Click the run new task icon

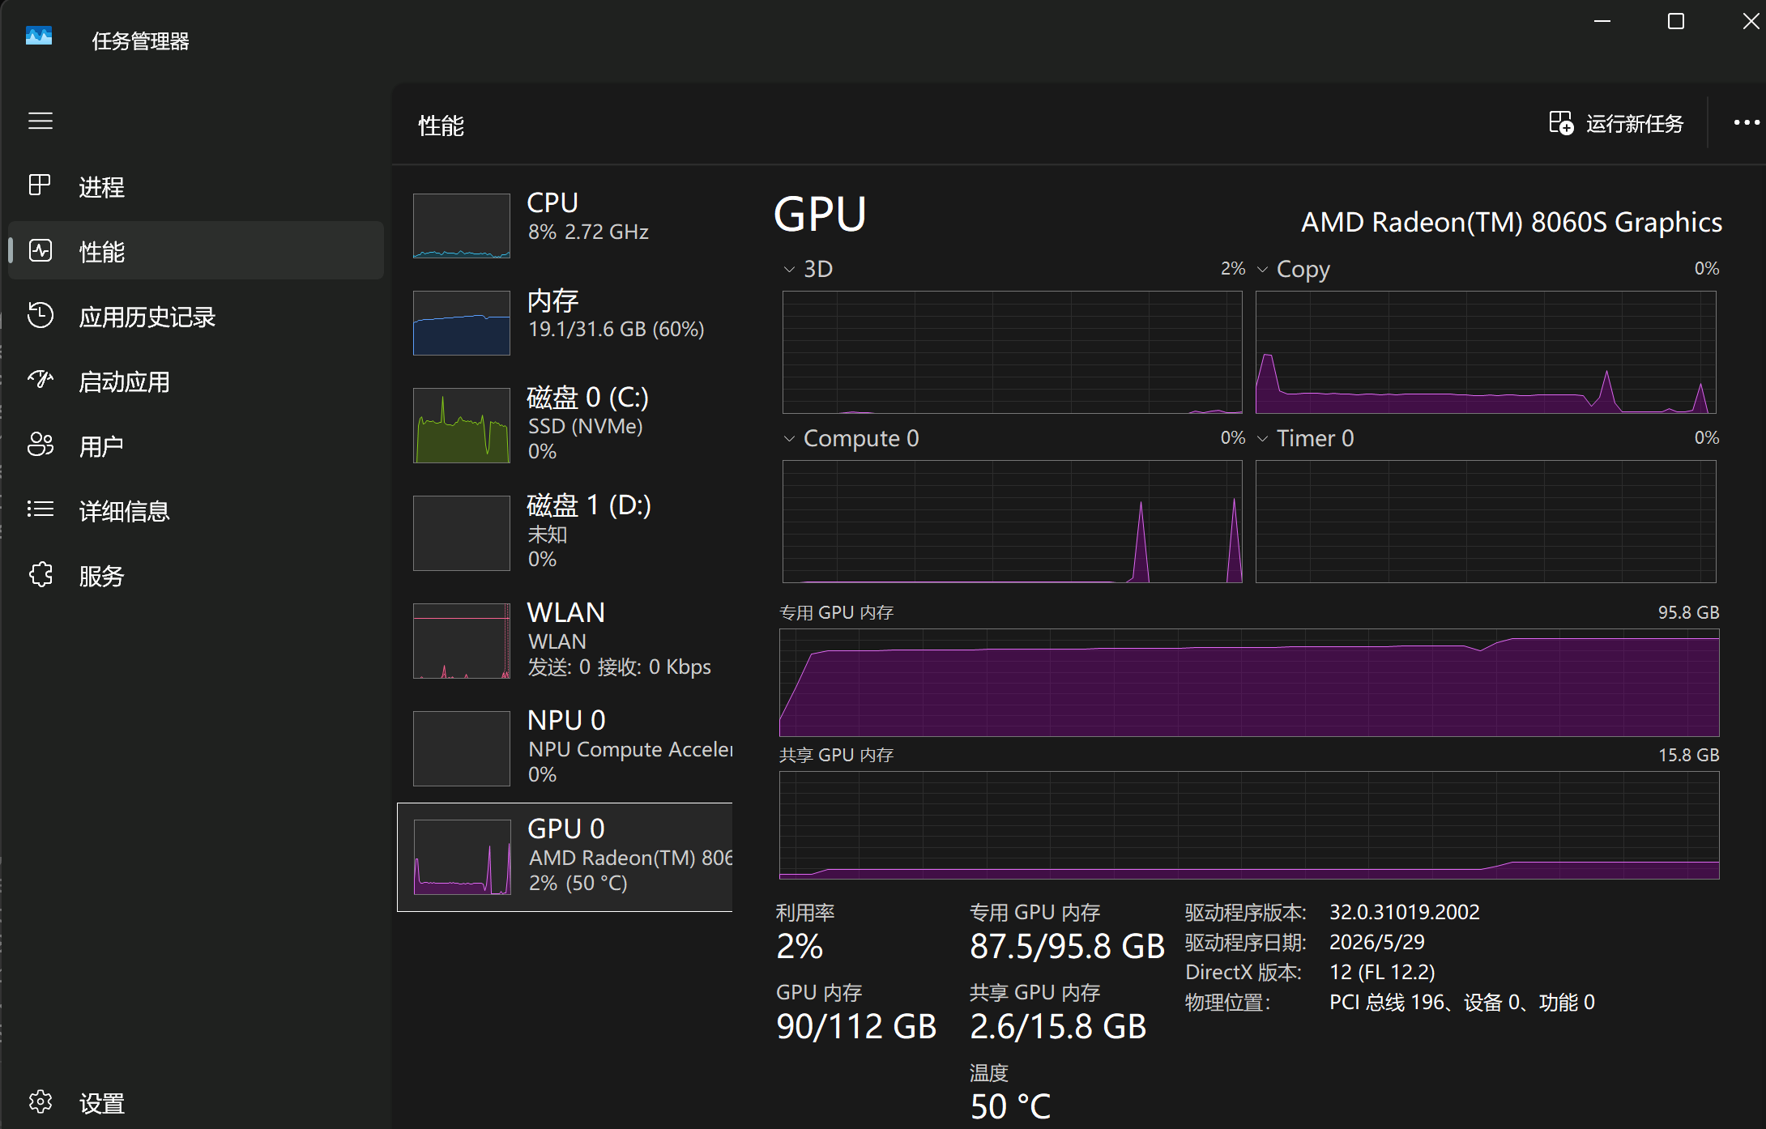(x=1561, y=123)
